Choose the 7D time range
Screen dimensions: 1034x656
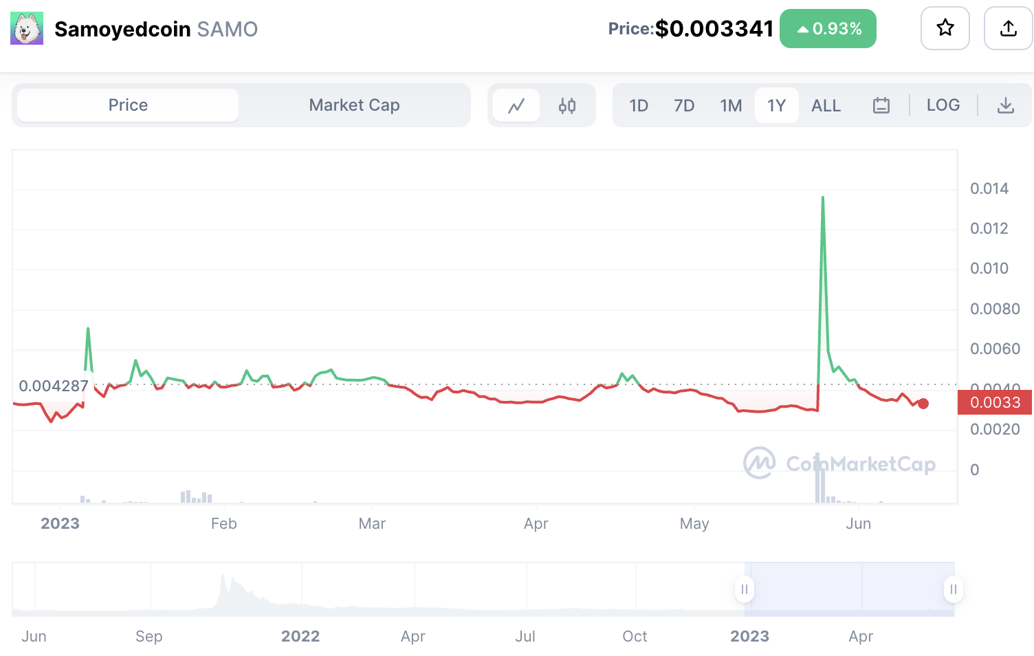684,105
